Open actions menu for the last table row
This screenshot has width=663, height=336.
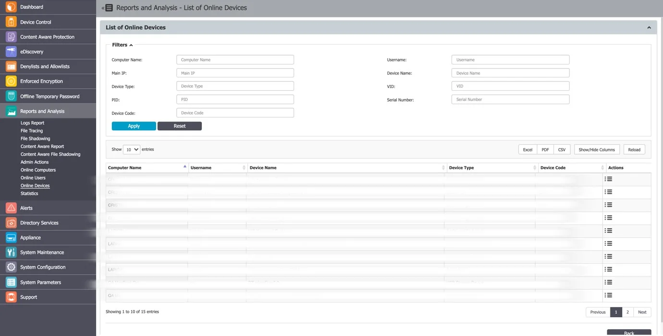click(x=608, y=295)
